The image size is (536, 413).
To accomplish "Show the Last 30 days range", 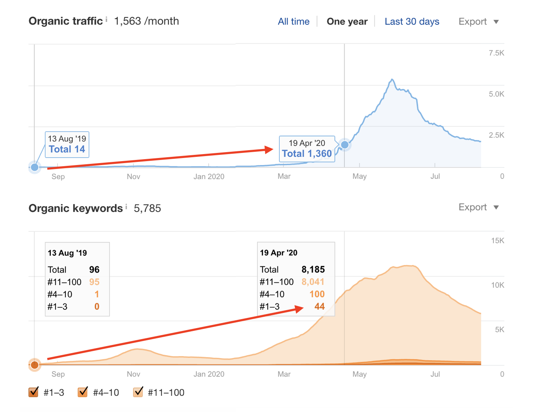I will [x=412, y=22].
